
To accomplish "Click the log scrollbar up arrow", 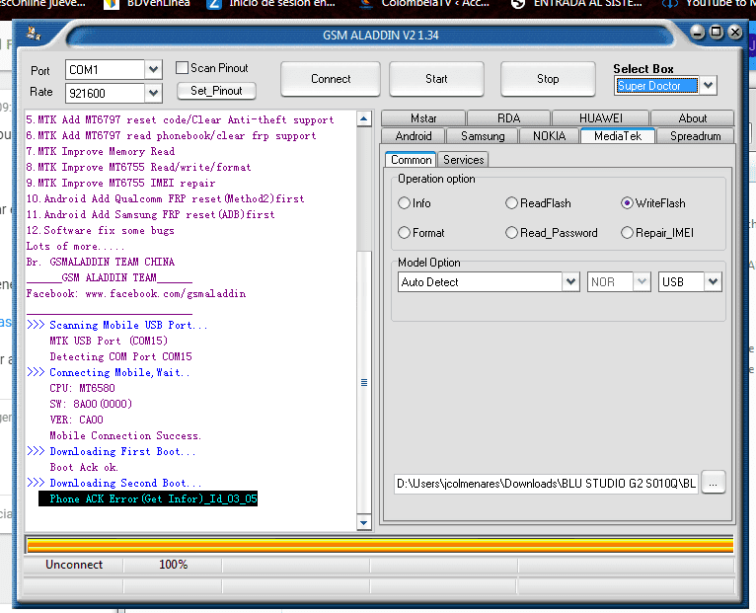I will coord(364,118).
